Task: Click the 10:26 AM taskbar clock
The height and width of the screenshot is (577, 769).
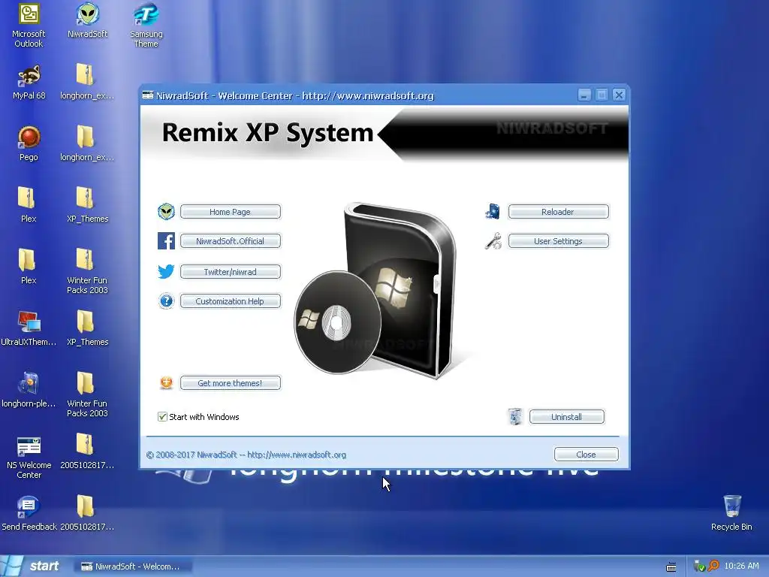Action: (741, 566)
